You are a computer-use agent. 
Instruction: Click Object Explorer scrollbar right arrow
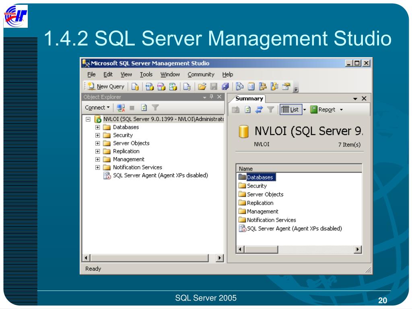click(x=220, y=258)
